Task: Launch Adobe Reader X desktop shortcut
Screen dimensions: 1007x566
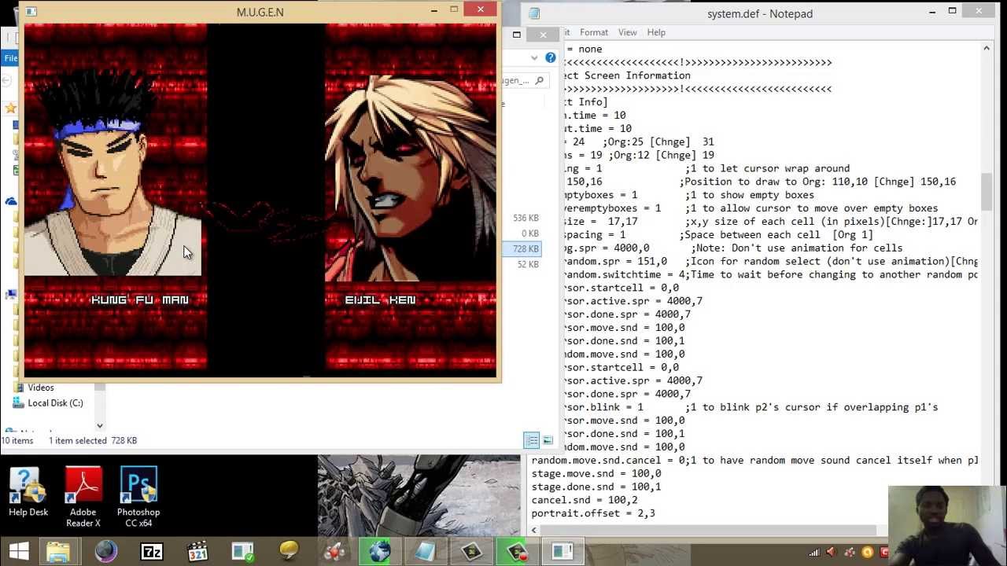Action: click(83, 498)
